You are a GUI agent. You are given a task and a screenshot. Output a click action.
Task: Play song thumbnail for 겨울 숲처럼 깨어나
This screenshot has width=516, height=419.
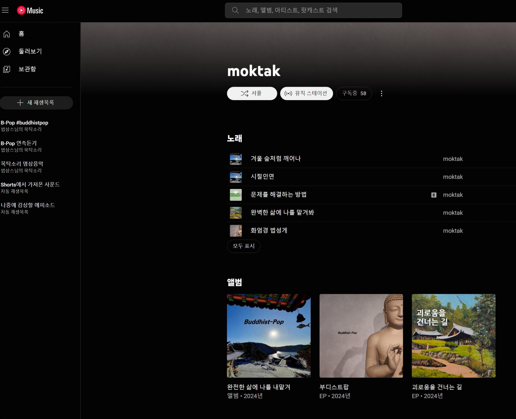(236, 159)
